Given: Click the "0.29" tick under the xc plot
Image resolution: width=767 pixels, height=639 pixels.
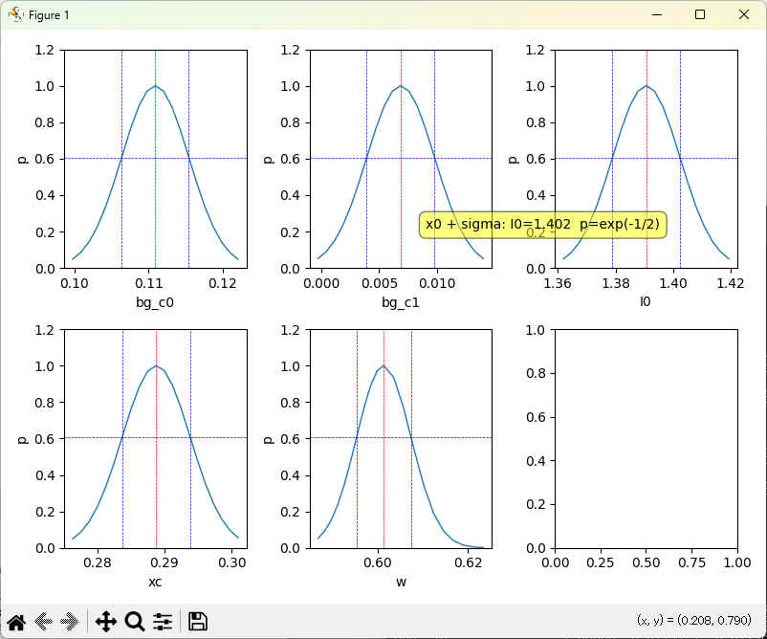Looking at the screenshot, I should [x=164, y=562].
